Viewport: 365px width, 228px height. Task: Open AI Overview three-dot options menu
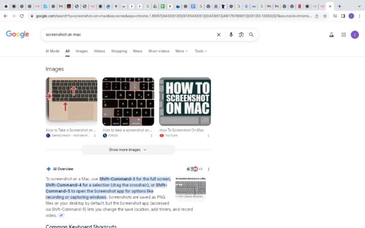208,169
